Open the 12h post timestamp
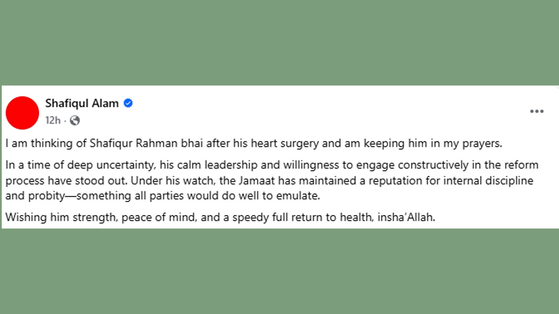Image resolution: width=559 pixels, height=314 pixels. (53, 120)
